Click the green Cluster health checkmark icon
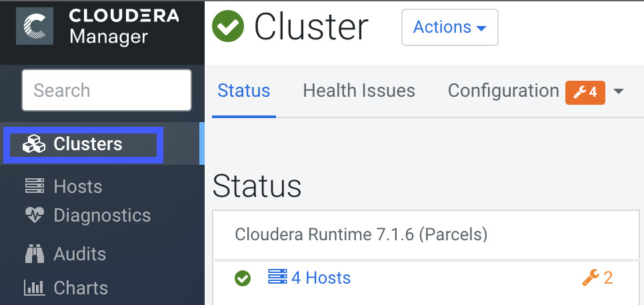This screenshot has height=305, width=644. (x=228, y=26)
